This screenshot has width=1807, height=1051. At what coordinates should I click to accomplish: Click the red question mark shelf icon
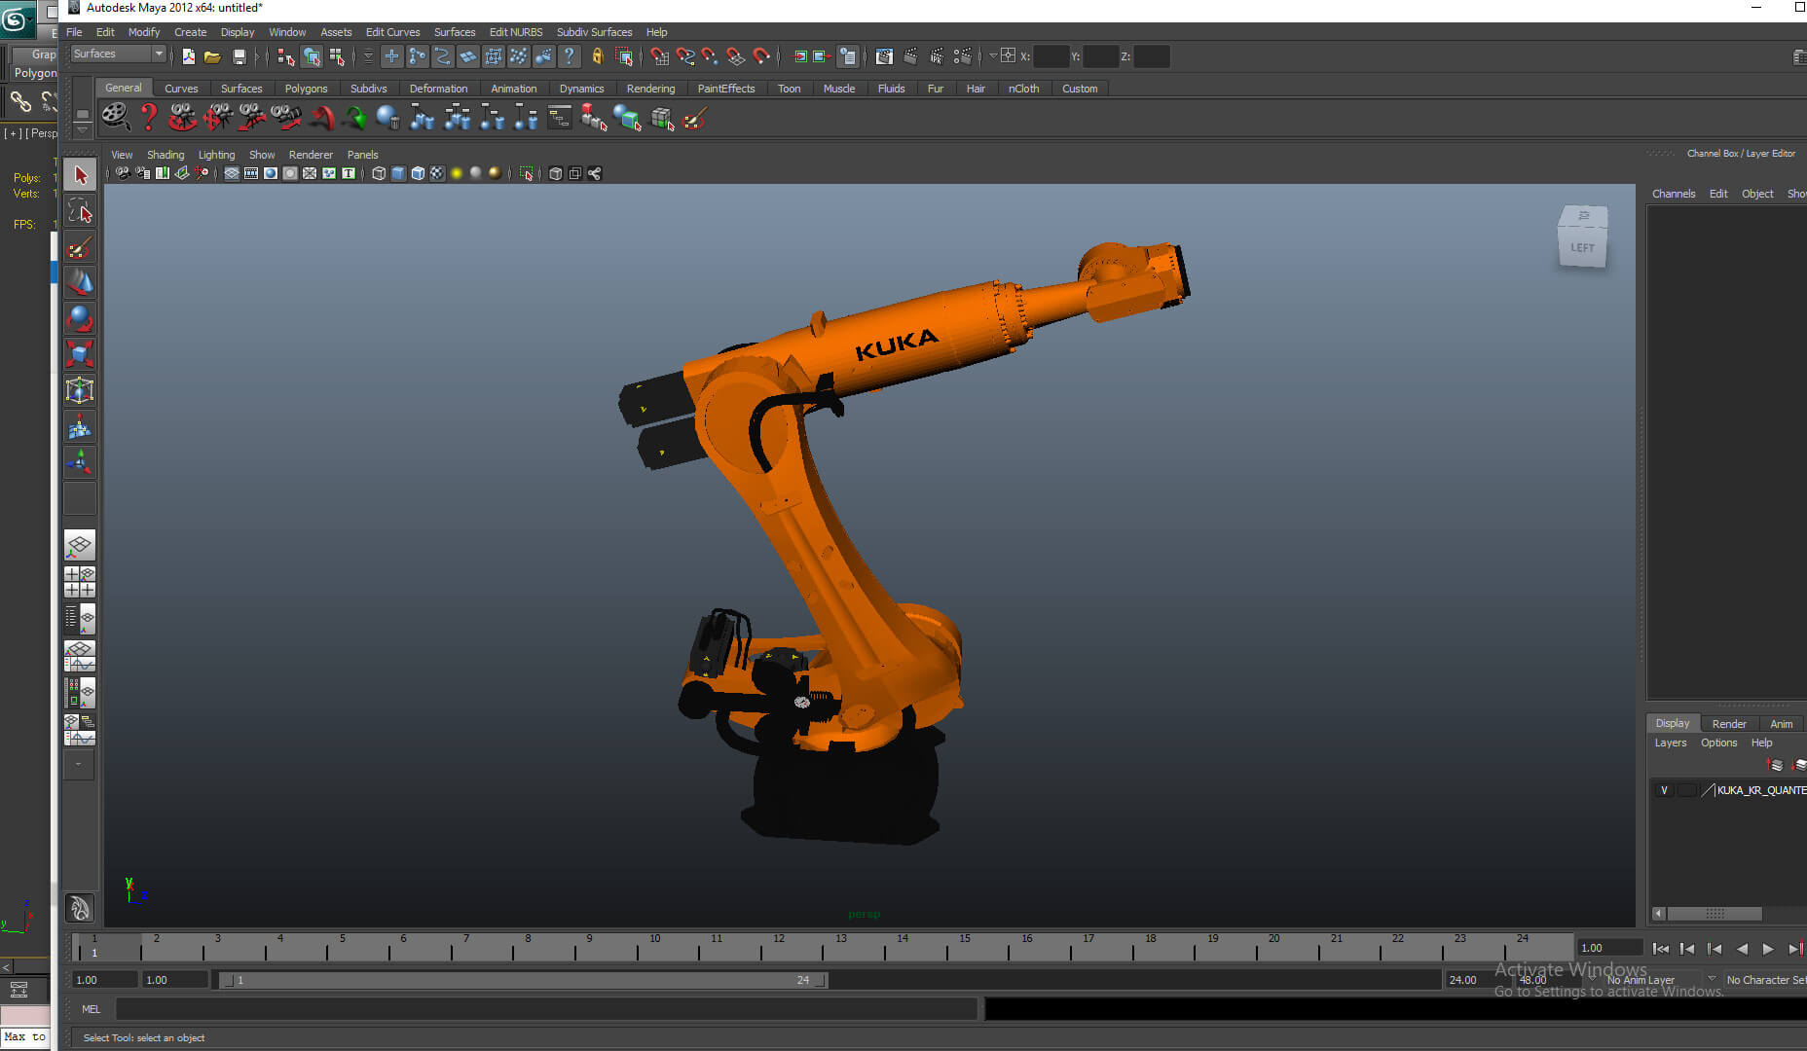(148, 118)
